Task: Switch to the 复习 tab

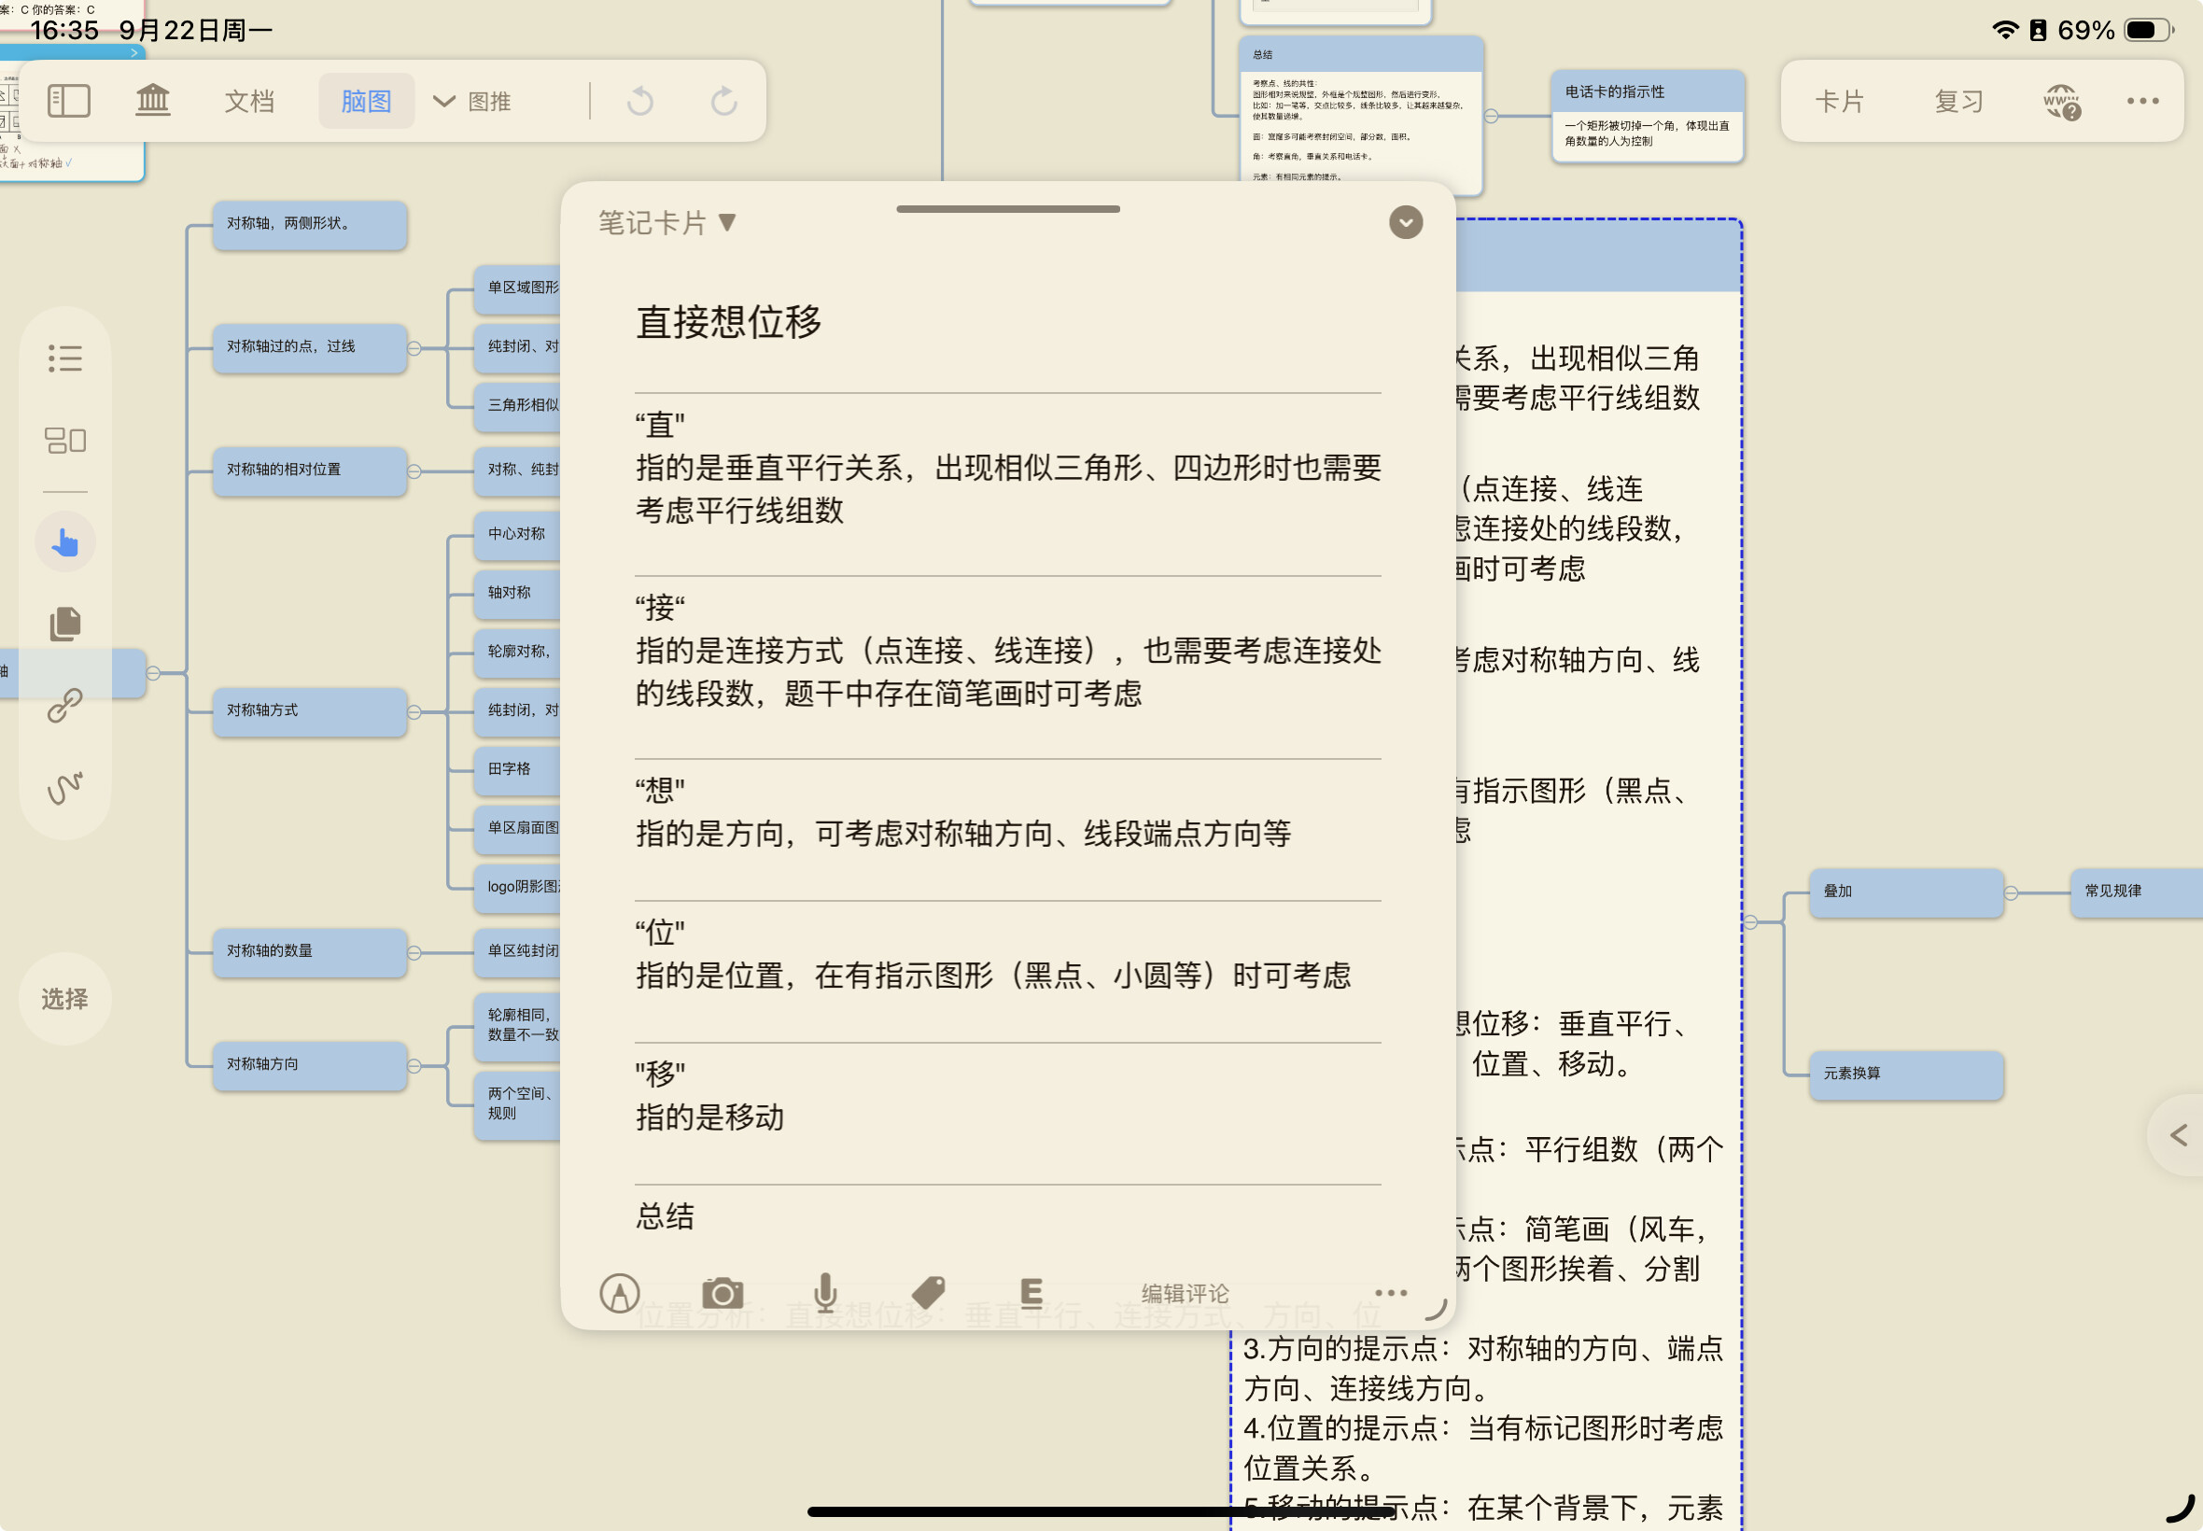Action: pos(1957,102)
